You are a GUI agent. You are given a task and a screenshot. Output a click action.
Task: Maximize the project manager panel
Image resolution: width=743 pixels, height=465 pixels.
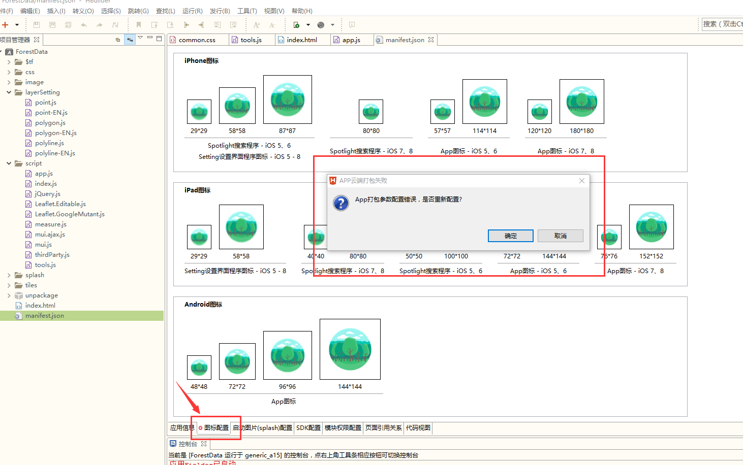tap(159, 38)
